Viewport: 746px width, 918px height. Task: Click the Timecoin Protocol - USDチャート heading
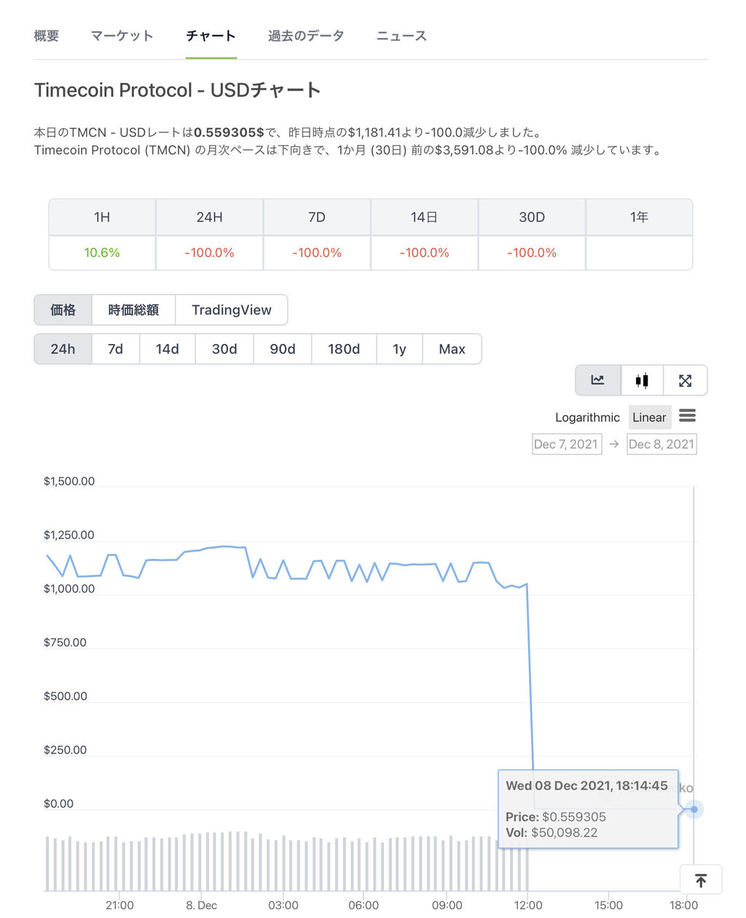tap(178, 90)
